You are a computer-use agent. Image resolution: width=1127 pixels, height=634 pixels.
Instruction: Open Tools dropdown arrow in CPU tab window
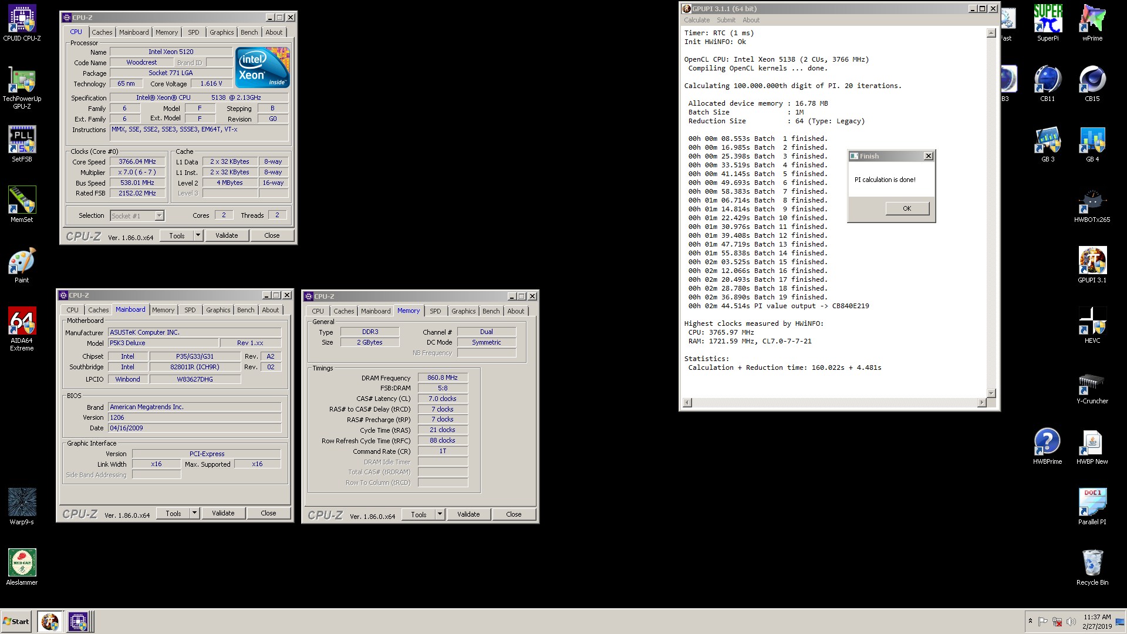(198, 235)
